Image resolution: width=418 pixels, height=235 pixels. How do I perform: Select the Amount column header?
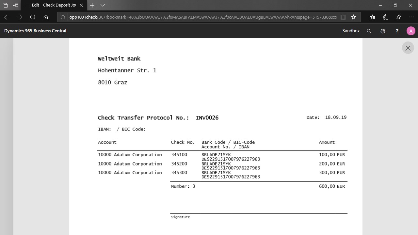click(327, 142)
